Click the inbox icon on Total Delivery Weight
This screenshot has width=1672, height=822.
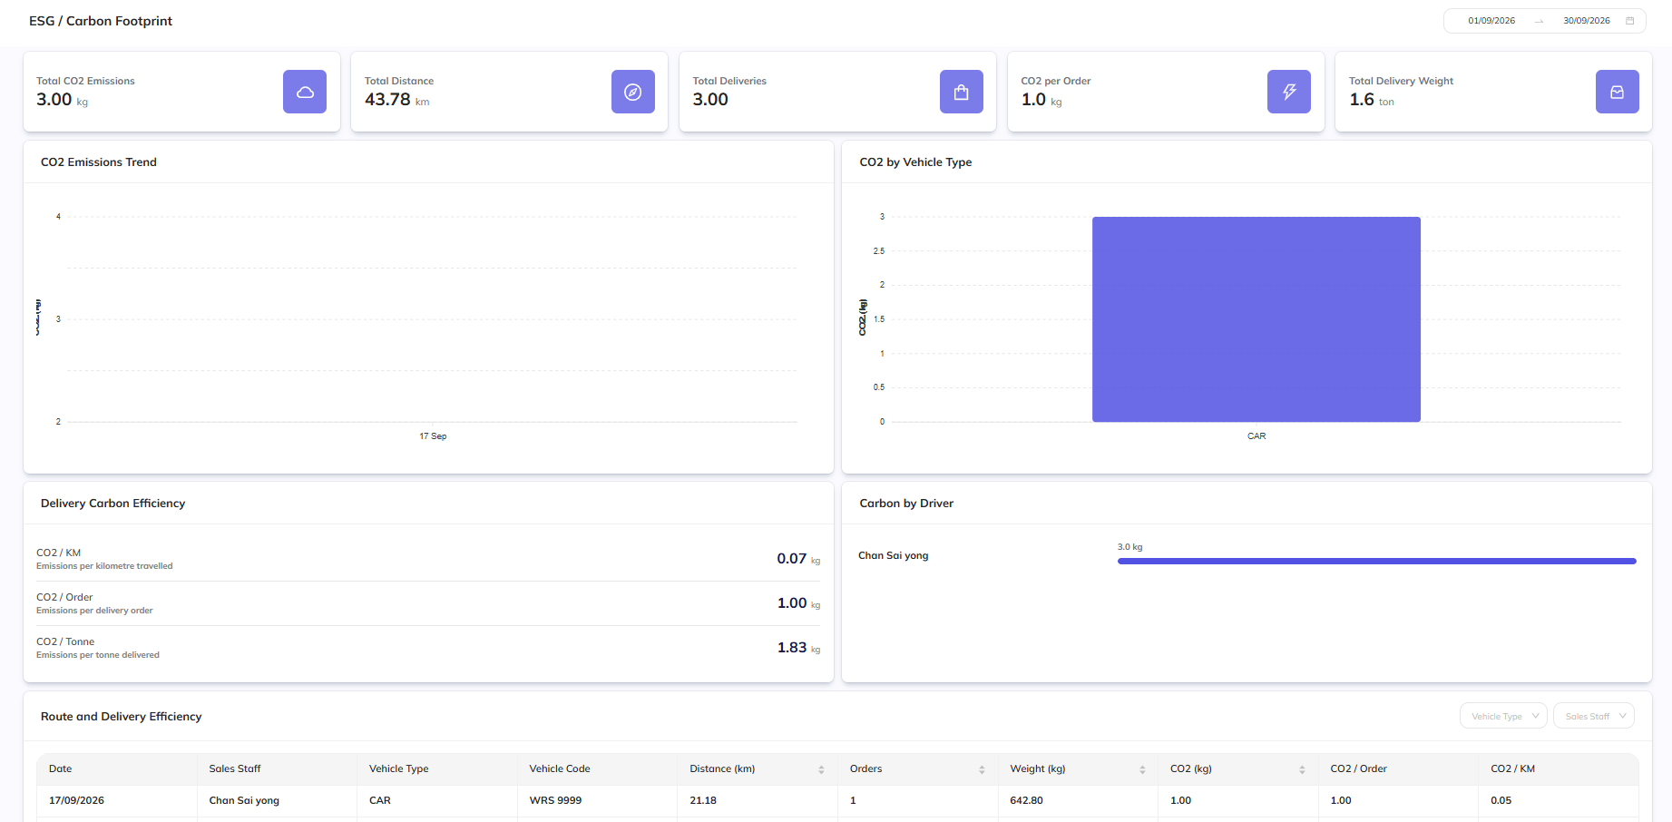click(x=1618, y=92)
